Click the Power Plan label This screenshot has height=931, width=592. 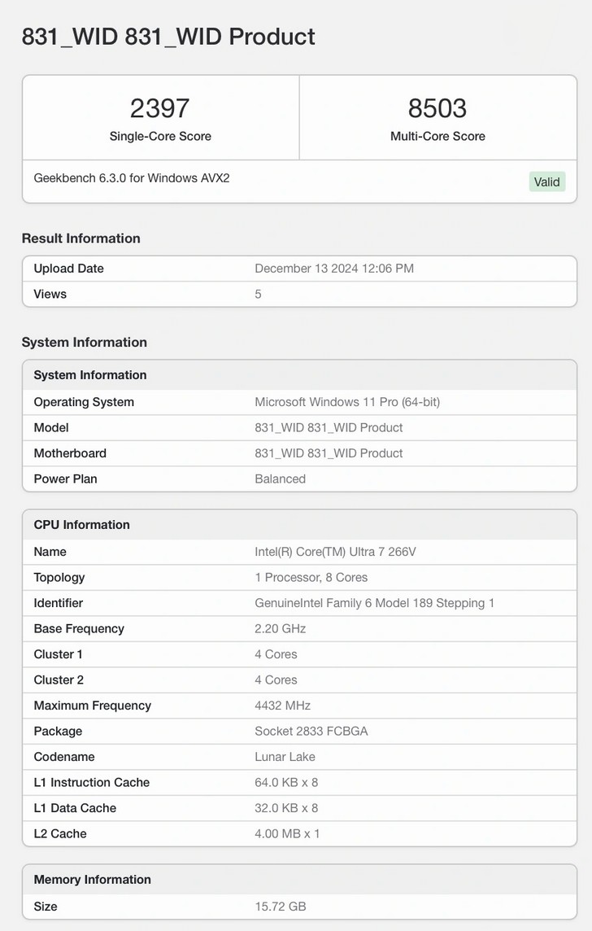point(65,479)
